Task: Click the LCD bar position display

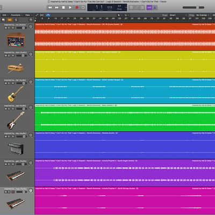Action: click(99, 8)
